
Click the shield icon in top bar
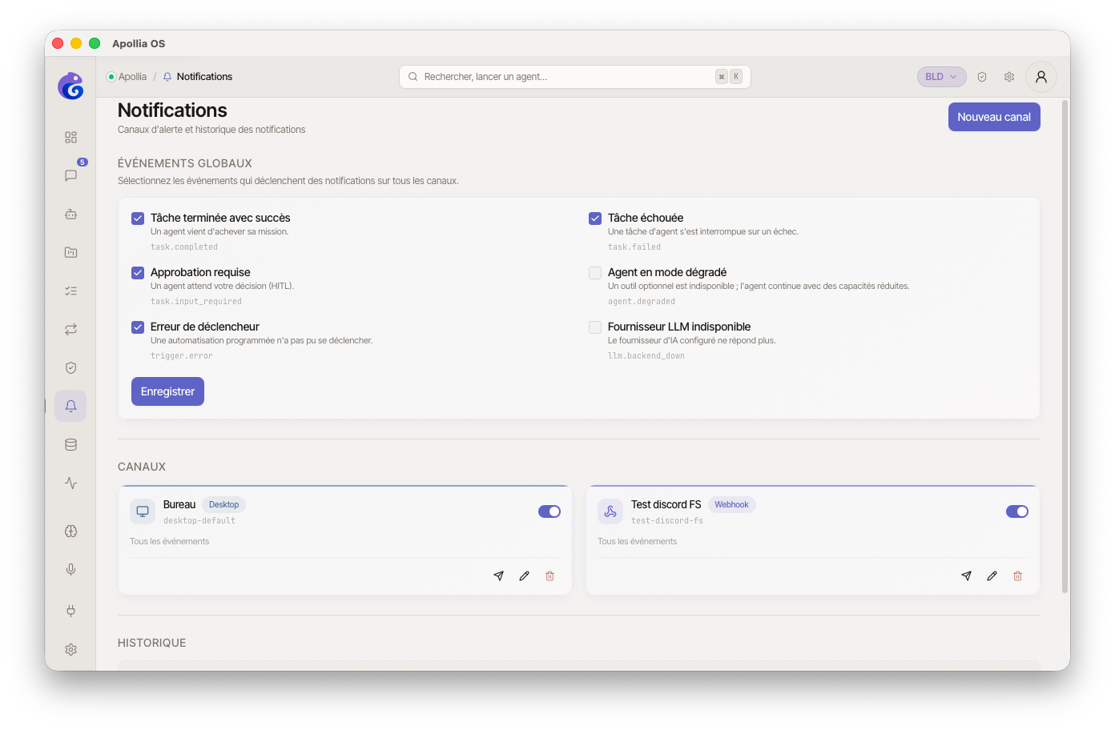[982, 77]
